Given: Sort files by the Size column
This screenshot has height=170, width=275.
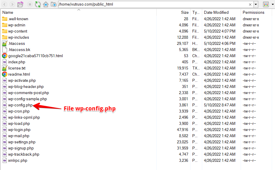Looking at the screenshot, I should point(185,12).
